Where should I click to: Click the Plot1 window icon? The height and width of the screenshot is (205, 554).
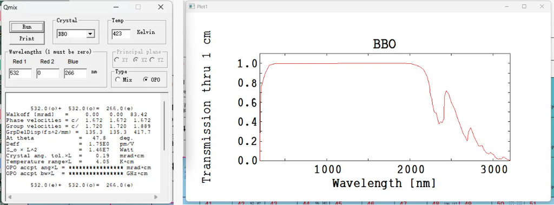192,6
